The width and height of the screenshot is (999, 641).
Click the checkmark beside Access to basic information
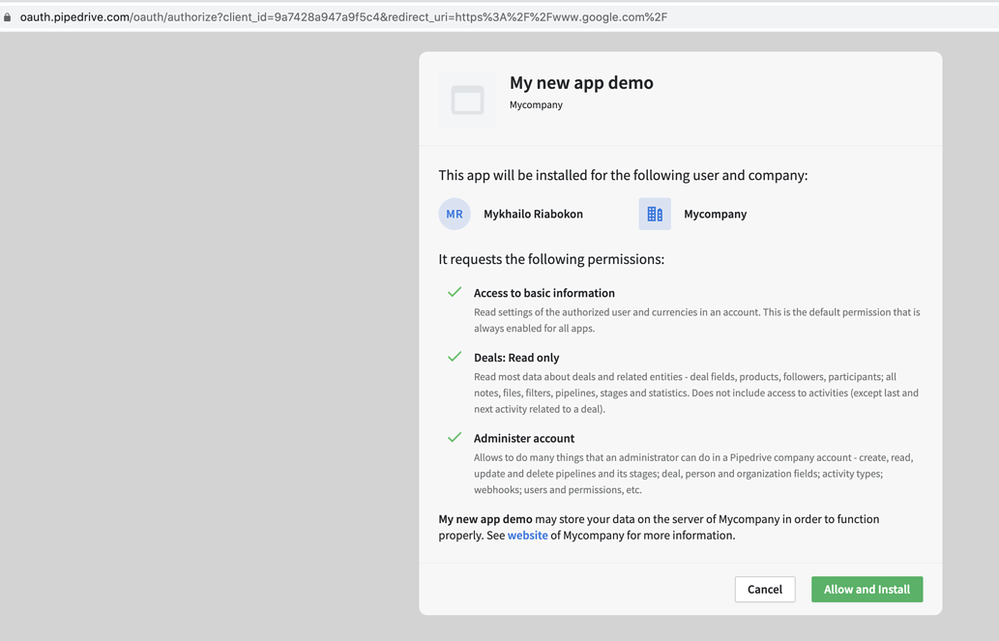(x=454, y=290)
